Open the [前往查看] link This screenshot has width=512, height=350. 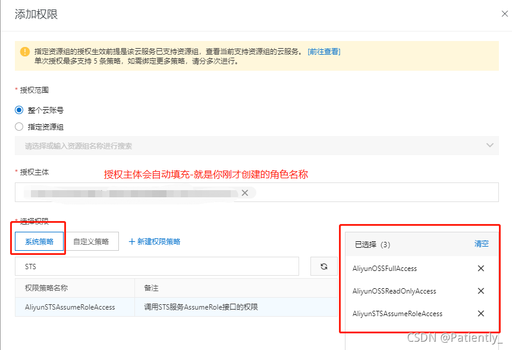(x=324, y=52)
